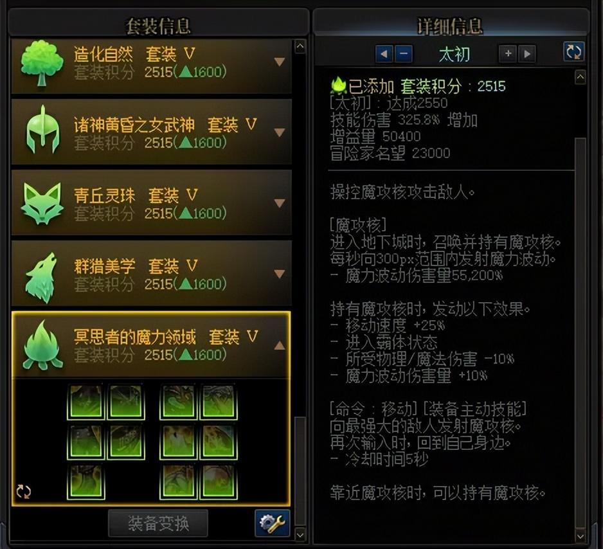The height and width of the screenshot is (549, 603).
Task: Go to next tier with right arrow
Action: pyautogui.click(x=527, y=53)
